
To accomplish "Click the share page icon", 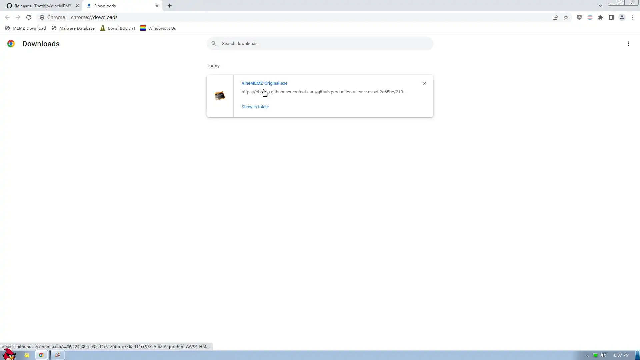I will pyautogui.click(x=555, y=17).
